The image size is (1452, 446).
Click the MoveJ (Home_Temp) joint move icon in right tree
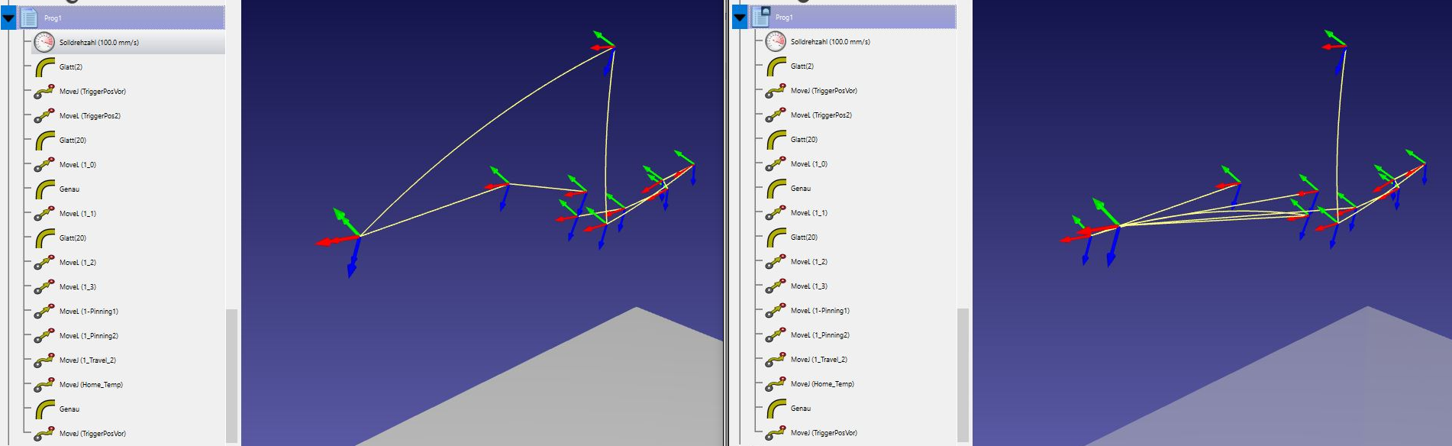coord(776,384)
